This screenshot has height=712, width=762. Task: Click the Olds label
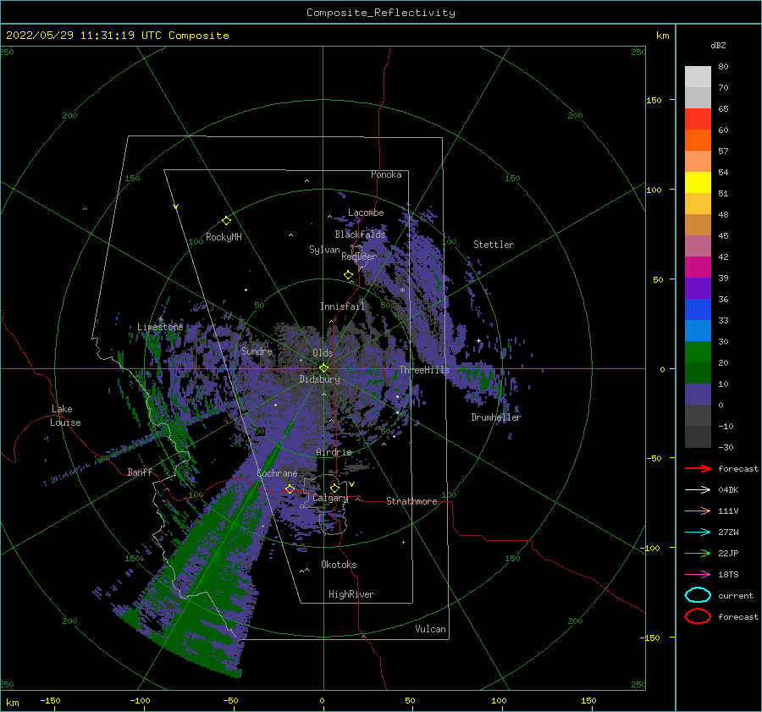coord(323,353)
